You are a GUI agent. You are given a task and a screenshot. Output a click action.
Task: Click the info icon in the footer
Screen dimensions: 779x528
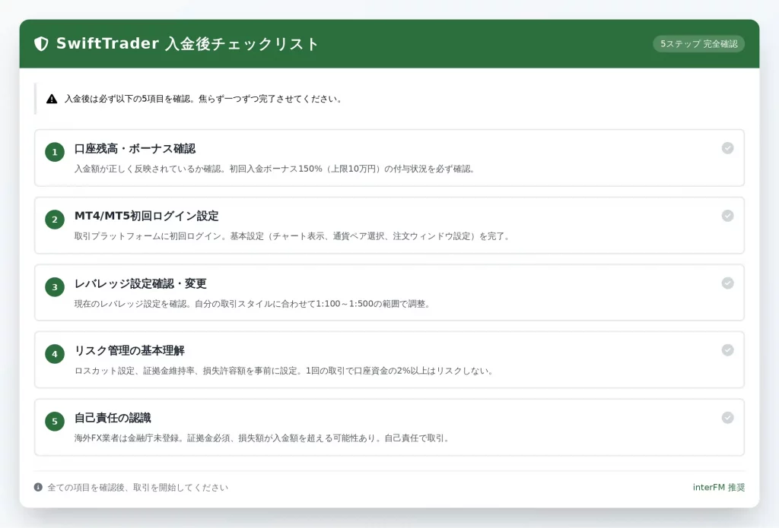click(38, 487)
